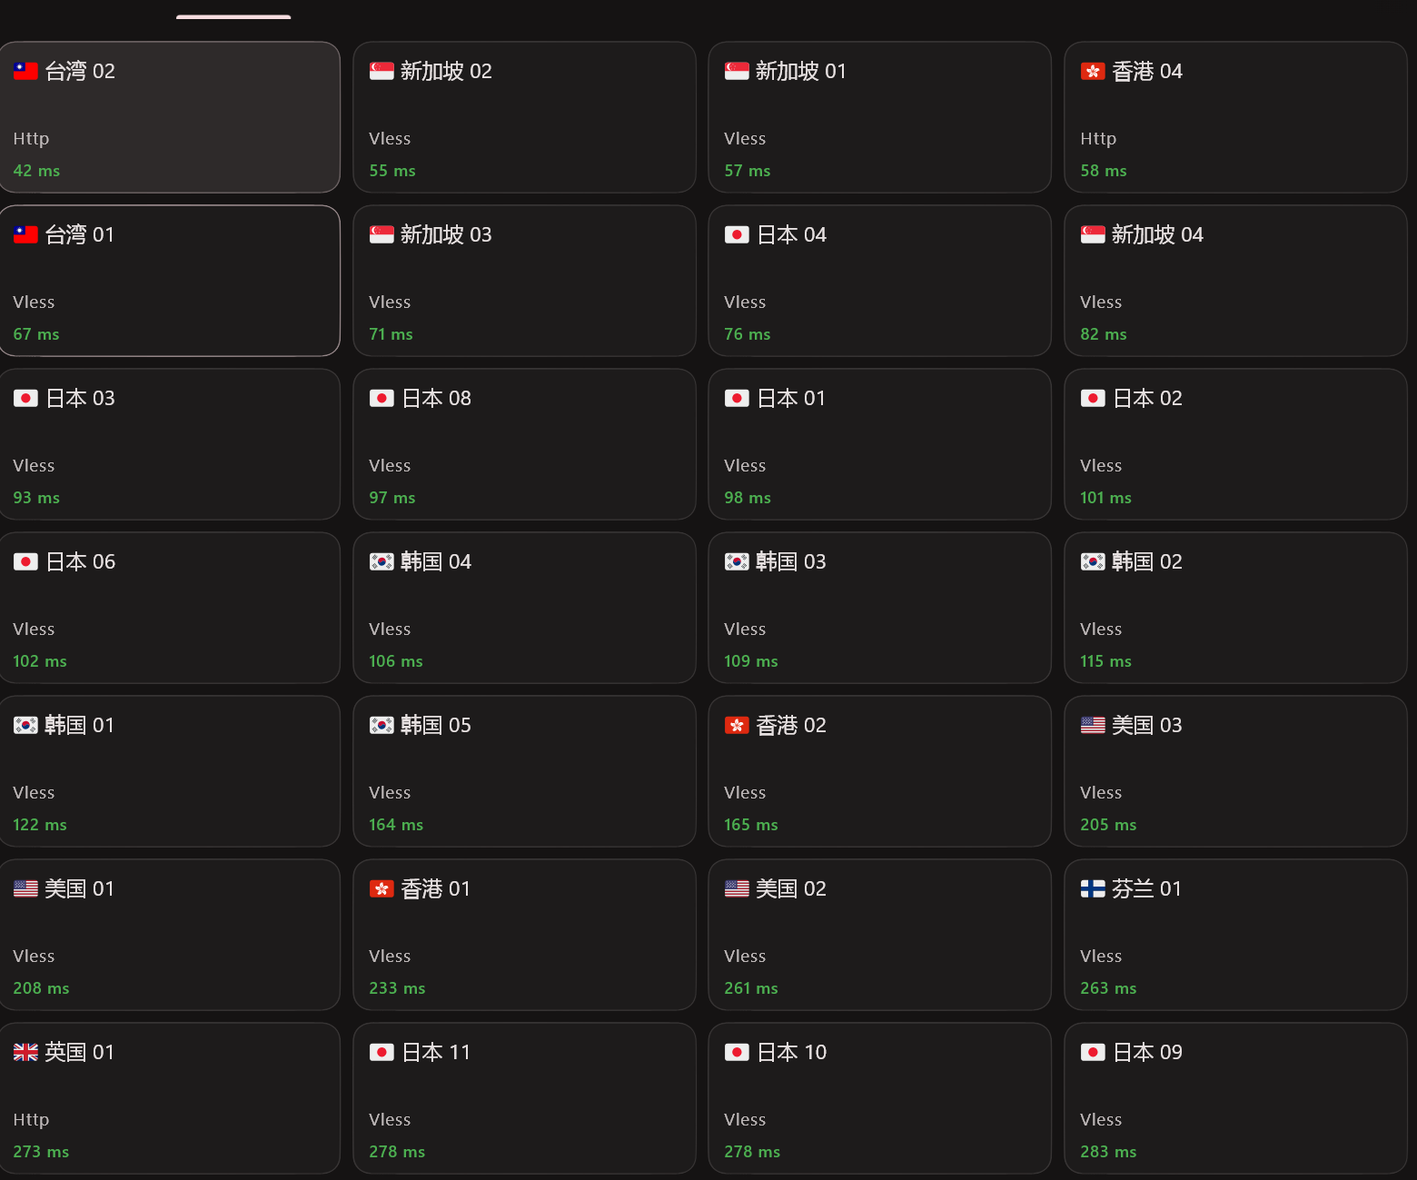Screen dimensions: 1417x1180
Task: Click the Korea flag on 韩国 04
Action: [x=381, y=561]
